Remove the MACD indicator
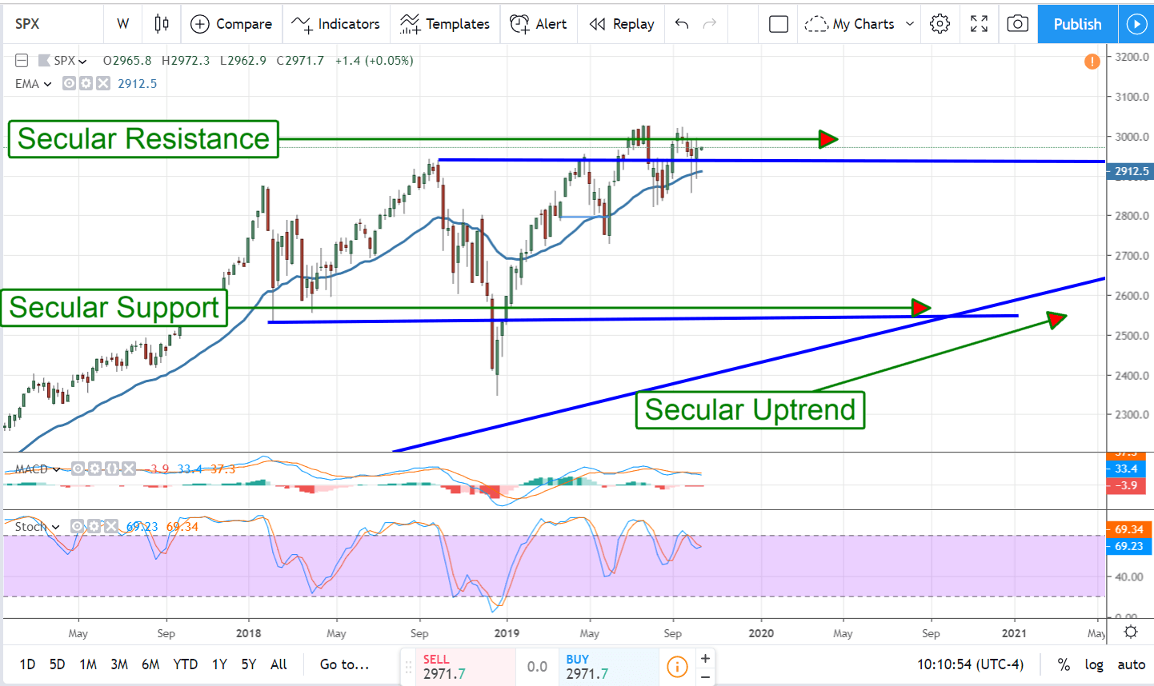The height and width of the screenshot is (686, 1154). click(129, 469)
